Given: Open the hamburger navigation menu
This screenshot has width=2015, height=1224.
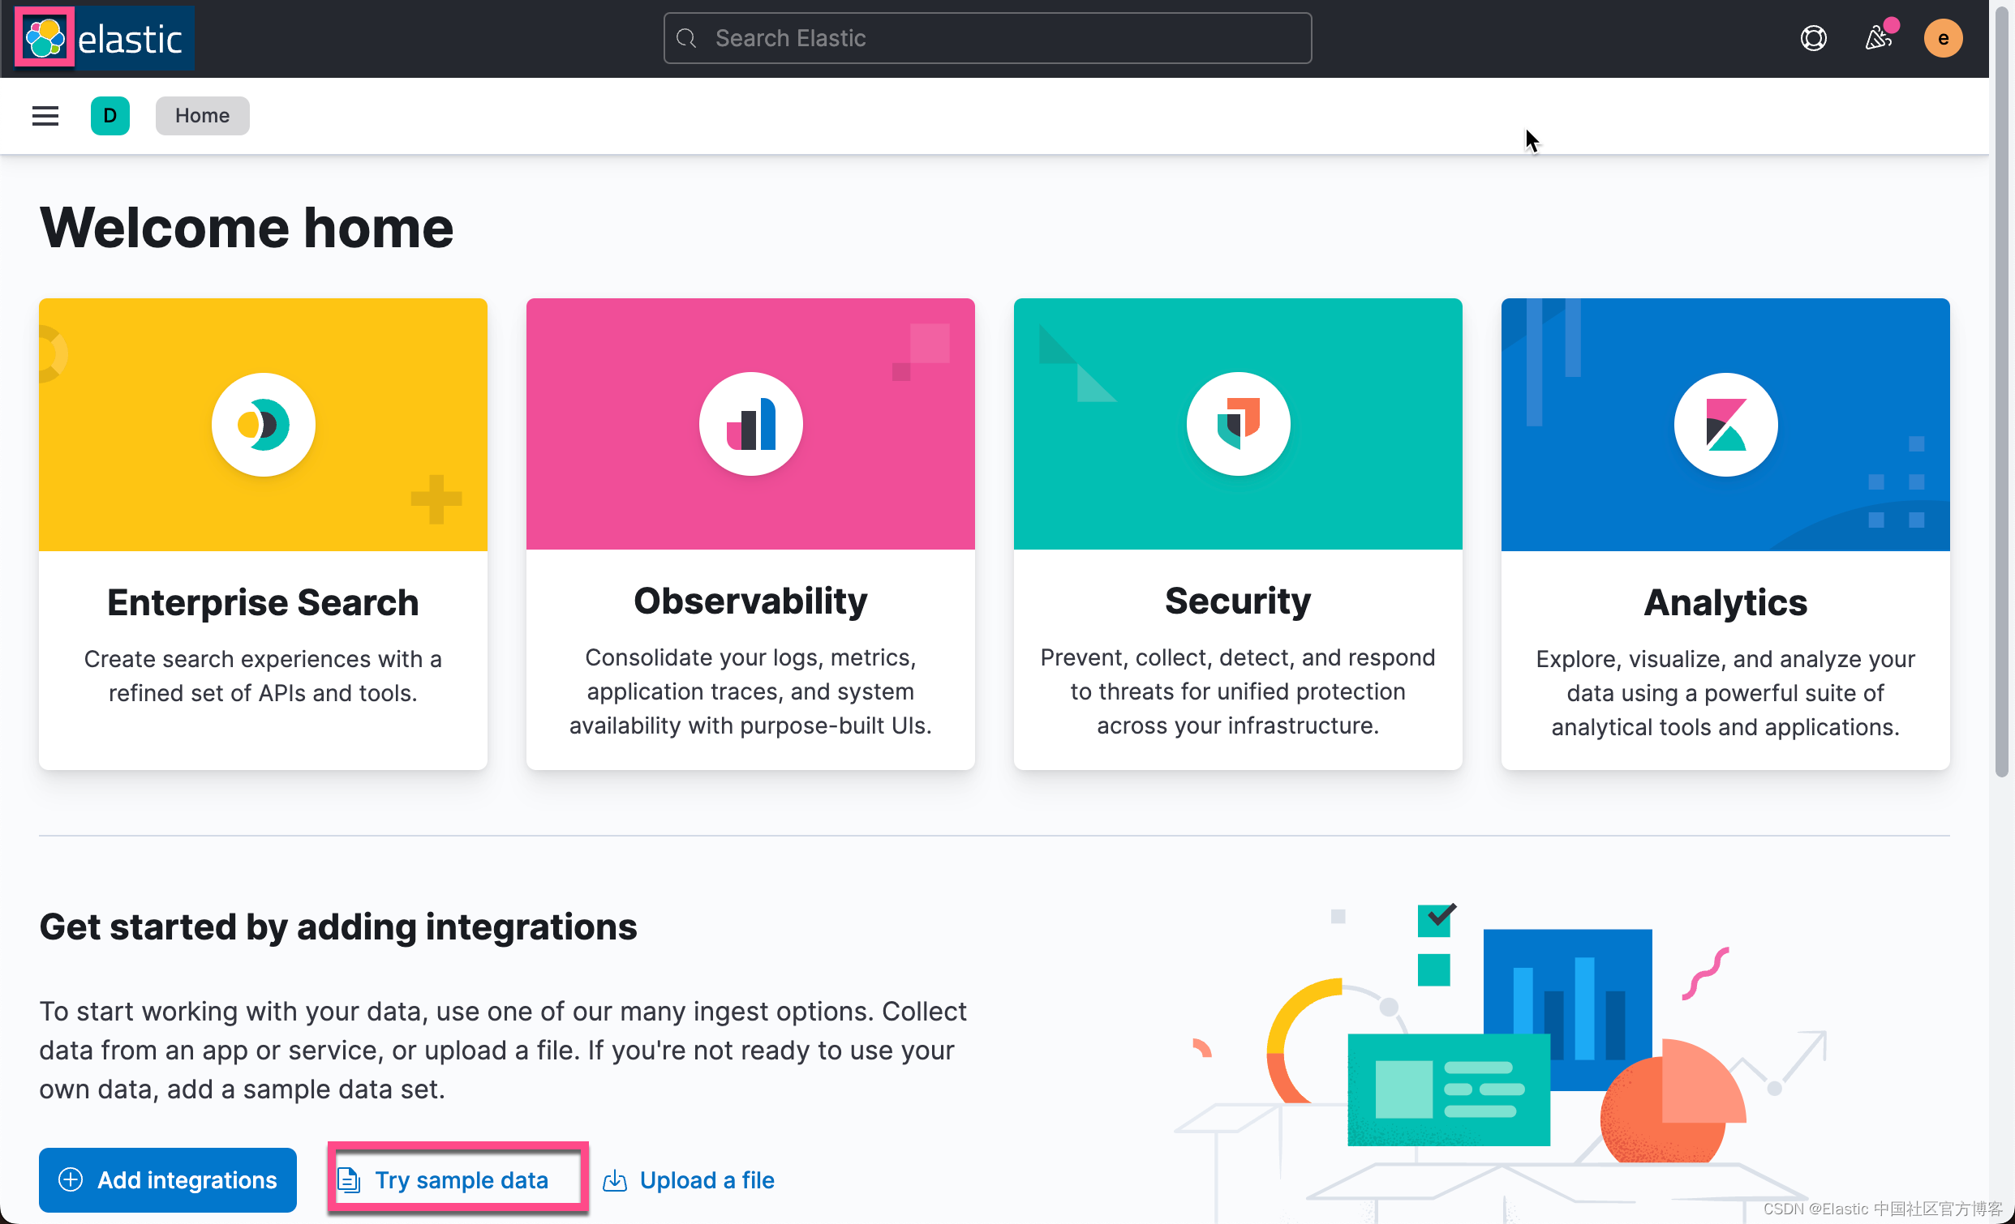Looking at the screenshot, I should [45, 116].
